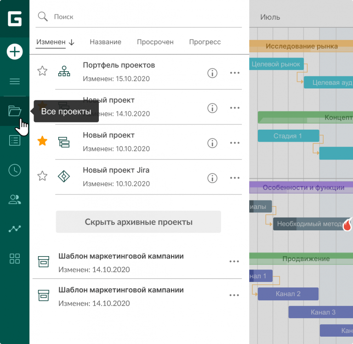
Task: Select Продвижение group bar
Action: point(301,258)
